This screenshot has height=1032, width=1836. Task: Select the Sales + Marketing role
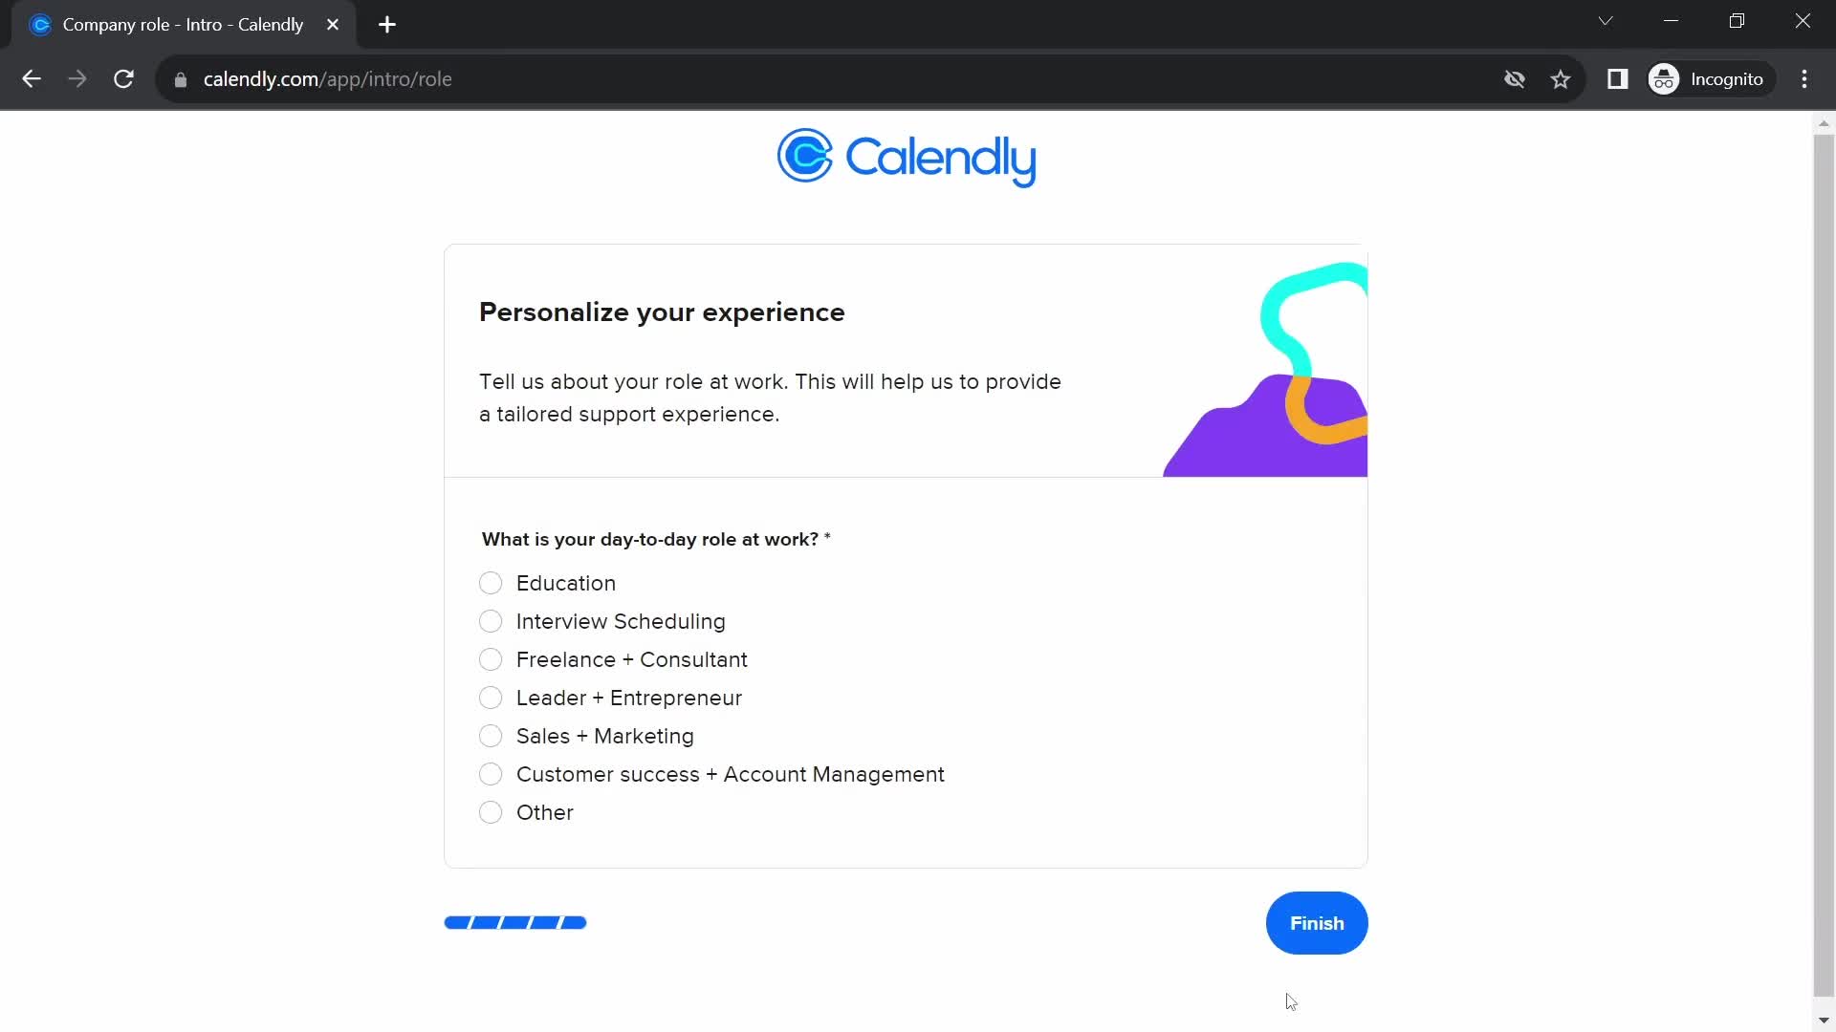point(492,735)
